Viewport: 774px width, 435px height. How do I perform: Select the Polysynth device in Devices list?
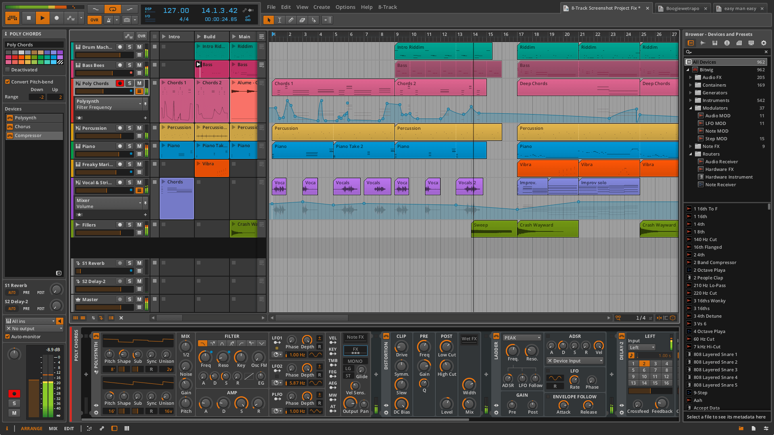34,118
